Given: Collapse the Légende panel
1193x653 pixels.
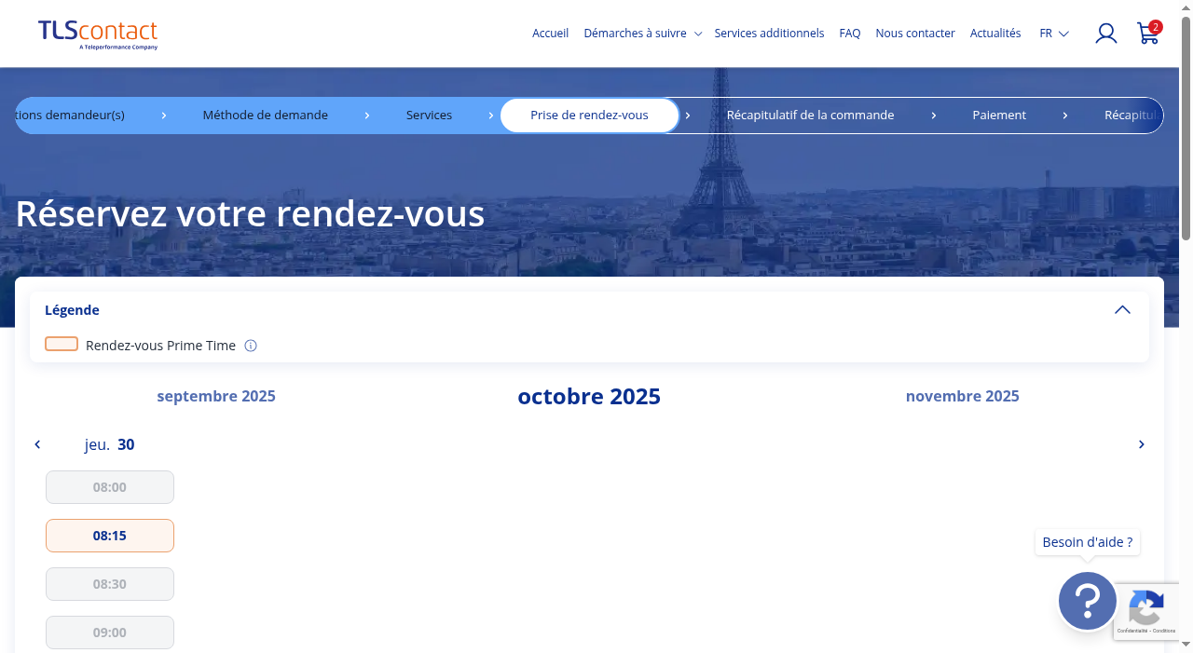Looking at the screenshot, I should (x=1122, y=310).
